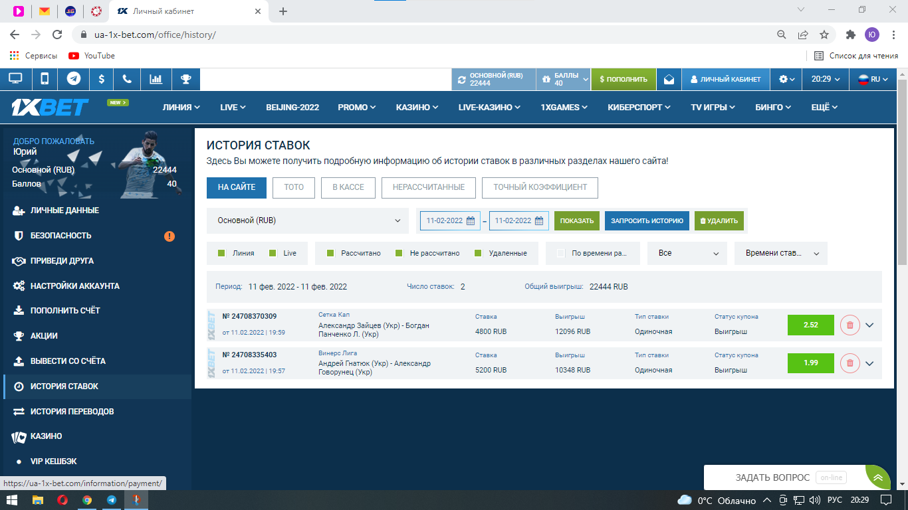The height and width of the screenshot is (510, 908).
Task: Open the mobile app phone icon
Action: (x=45, y=79)
